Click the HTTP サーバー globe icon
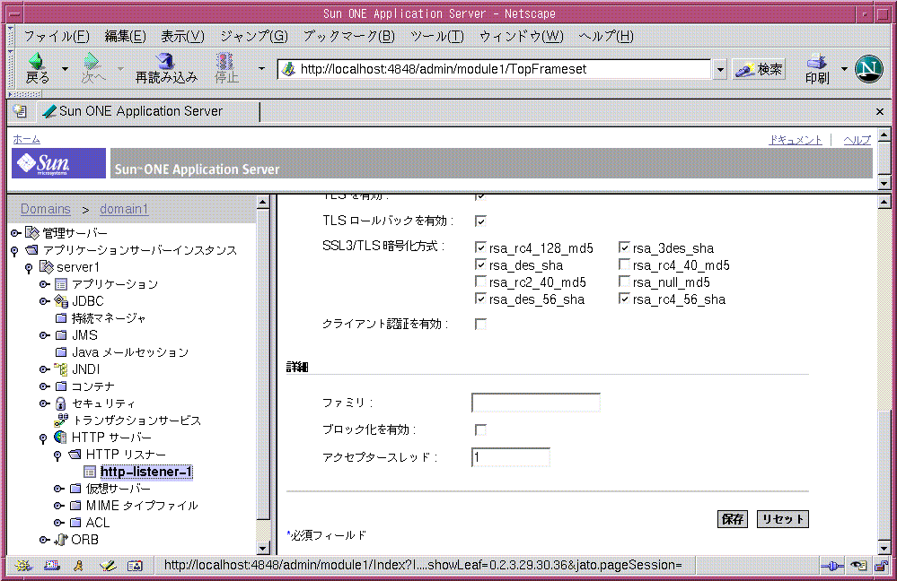 [x=61, y=437]
